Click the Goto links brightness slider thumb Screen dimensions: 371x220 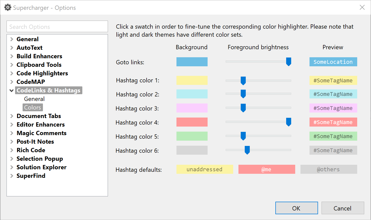coord(289,62)
